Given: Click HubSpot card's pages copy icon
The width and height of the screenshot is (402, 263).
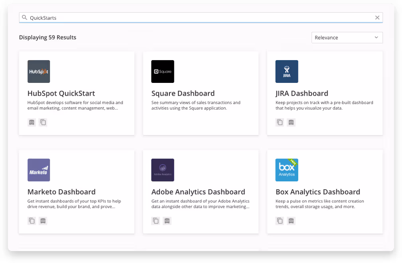Looking at the screenshot, I should pyautogui.click(x=43, y=122).
